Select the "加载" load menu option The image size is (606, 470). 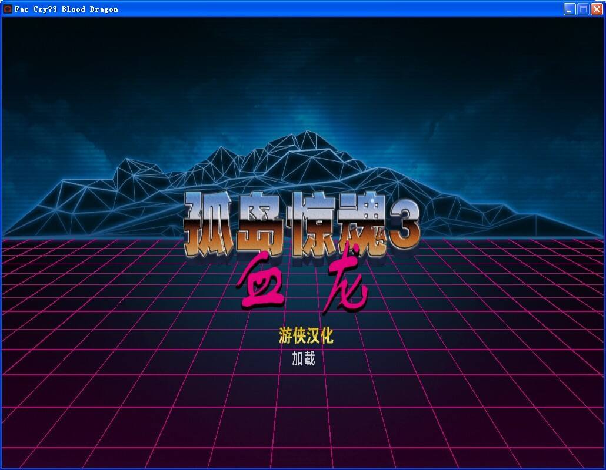304,358
